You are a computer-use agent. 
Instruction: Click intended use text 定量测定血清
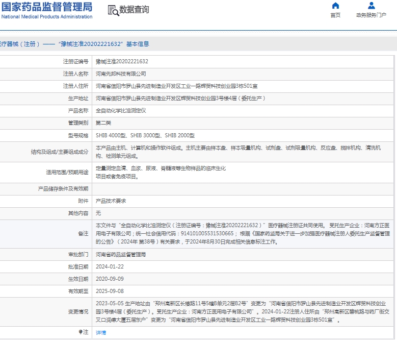(161, 173)
